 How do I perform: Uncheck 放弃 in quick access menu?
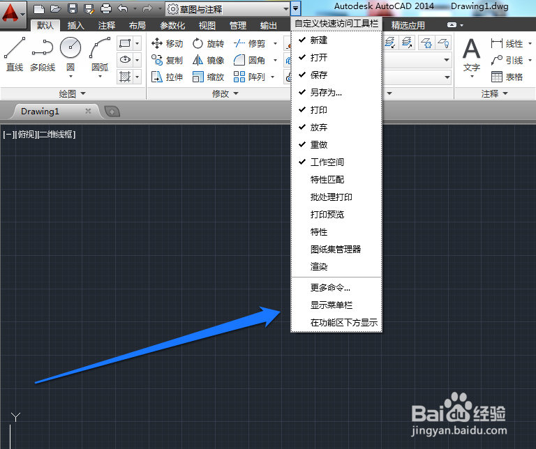click(336, 128)
